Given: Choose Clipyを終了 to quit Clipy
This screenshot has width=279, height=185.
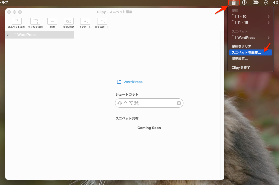Looking at the screenshot, I should click(241, 68).
